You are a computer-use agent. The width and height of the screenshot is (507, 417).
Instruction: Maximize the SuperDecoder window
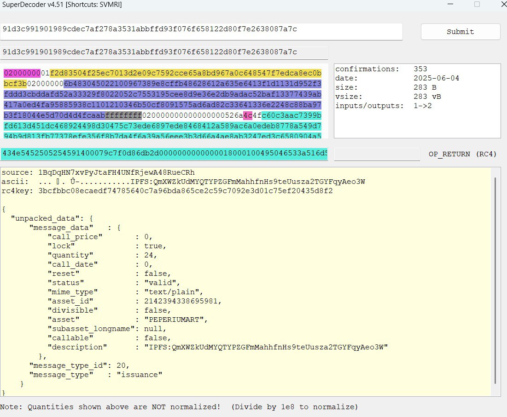[477, 5]
